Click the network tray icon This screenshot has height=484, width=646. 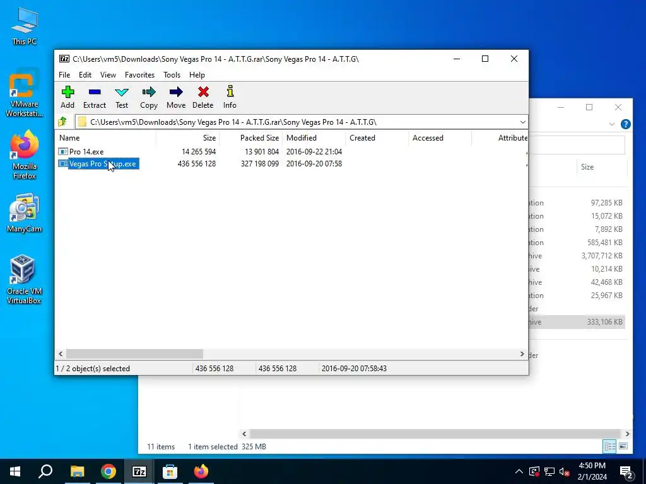click(x=549, y=471)
